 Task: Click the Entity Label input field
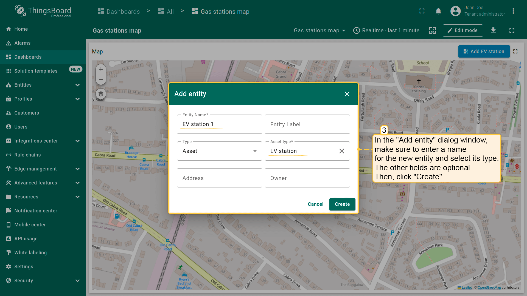coord(307,124)
